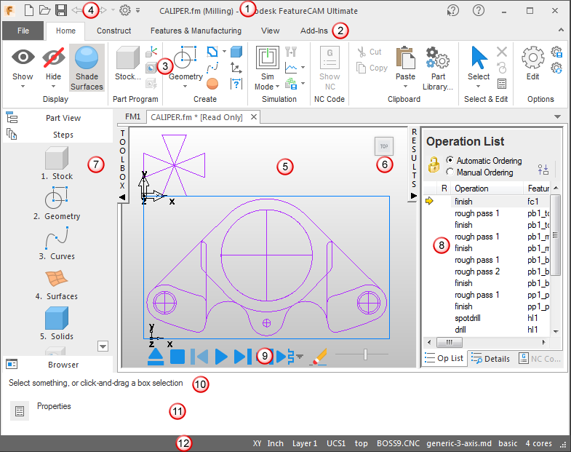
Task: Collapse the ribbon with the chevron
Action: click(561, 31)
